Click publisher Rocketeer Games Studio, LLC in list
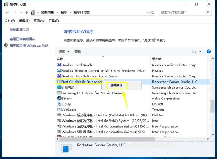217x159 pixels. [x=174, y=82]
